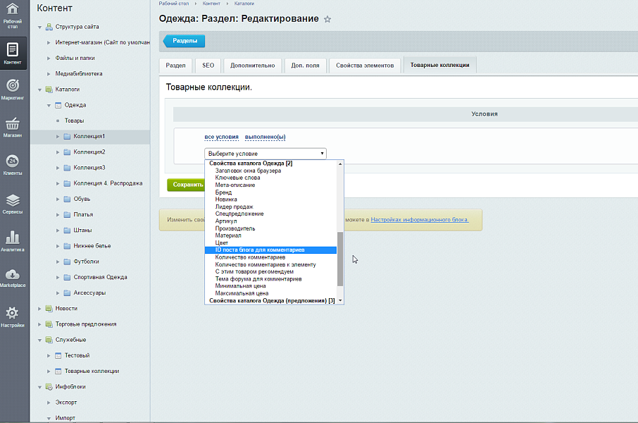Toggle the 'выполнено(ы)' condition link
The image size is (638, 423).
click(x=265, y=137)
